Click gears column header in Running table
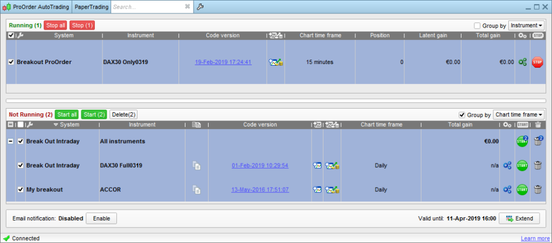Viewport: 552px width, 243px height. [x=522, y=35]
